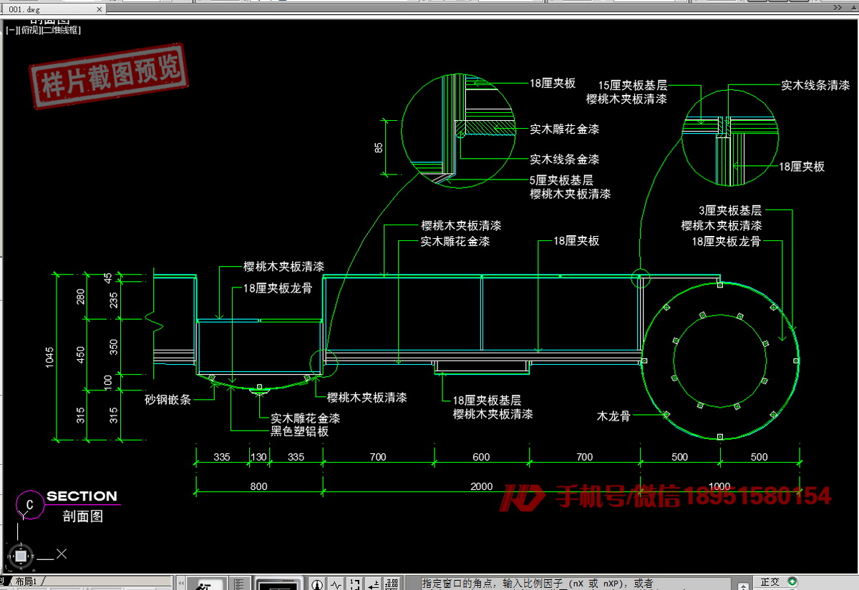The height and width of the screenshot is (590, 859).
Task: Open the 俯视 view selection menu
Action: click(x=30, y=30)
